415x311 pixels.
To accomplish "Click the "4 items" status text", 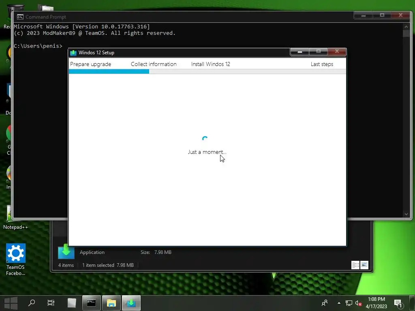I will click(66, 265).
